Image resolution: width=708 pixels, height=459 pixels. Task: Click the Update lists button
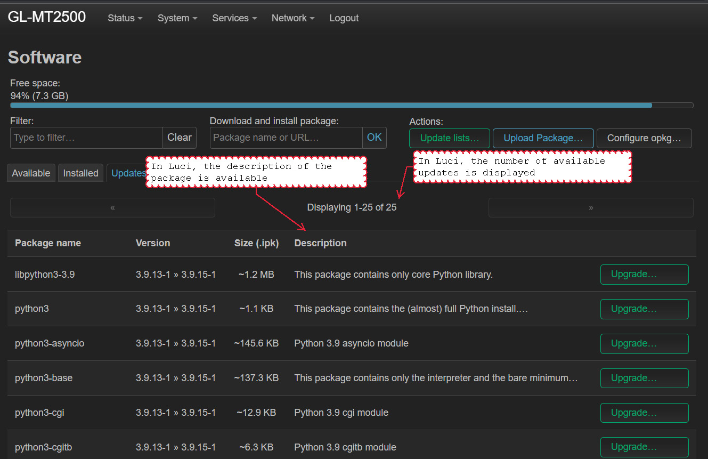pos(450,138)
